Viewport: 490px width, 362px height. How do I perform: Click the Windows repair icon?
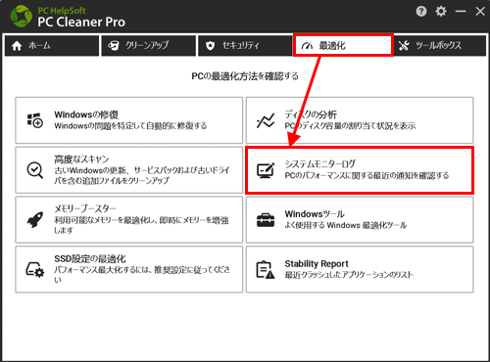tap(35, 120)
